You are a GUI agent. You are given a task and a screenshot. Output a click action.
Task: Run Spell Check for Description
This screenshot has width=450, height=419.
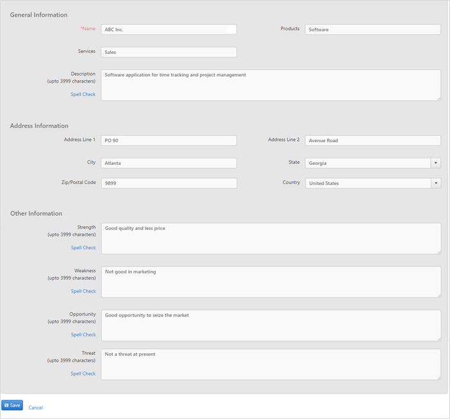(x=83, y=94)
